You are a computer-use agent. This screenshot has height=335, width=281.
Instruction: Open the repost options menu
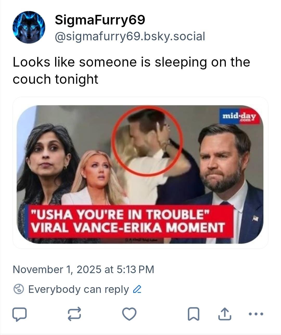(x=74, y=314)
